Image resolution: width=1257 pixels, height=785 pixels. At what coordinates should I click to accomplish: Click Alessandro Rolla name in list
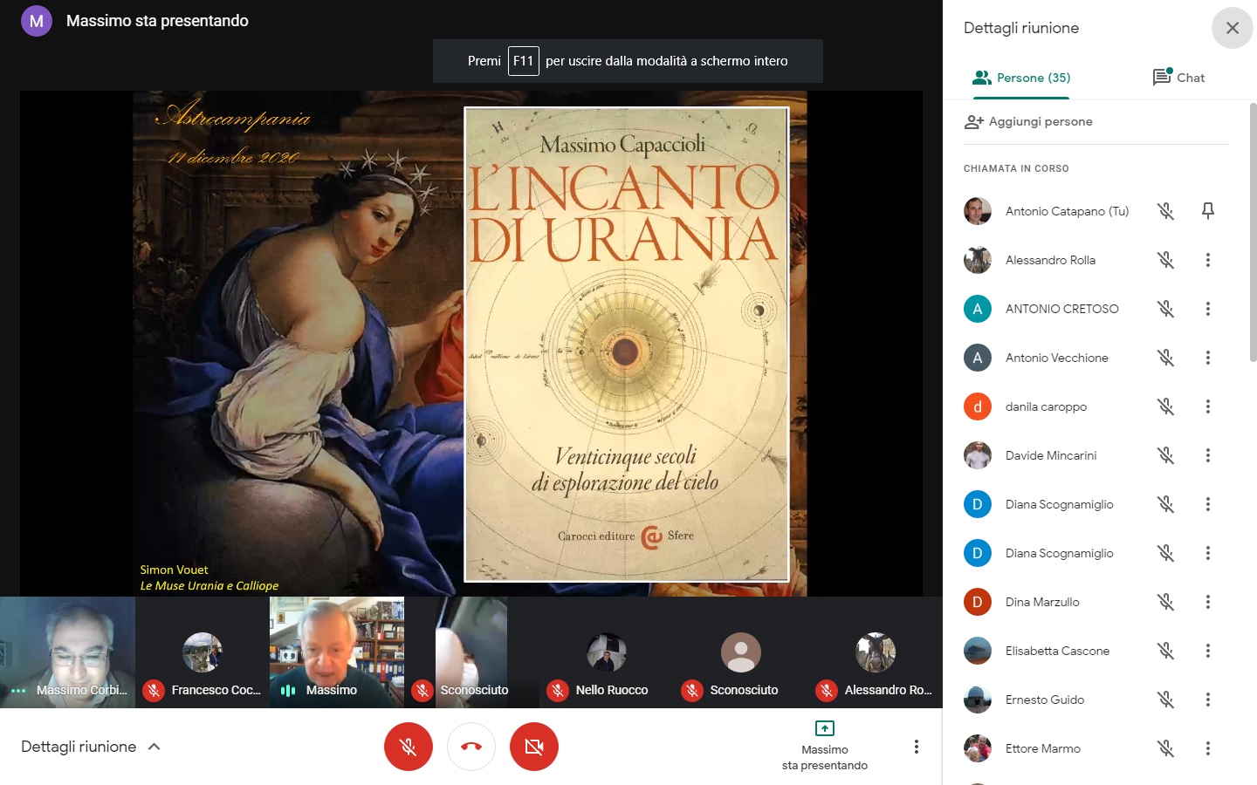(1050, 260)
